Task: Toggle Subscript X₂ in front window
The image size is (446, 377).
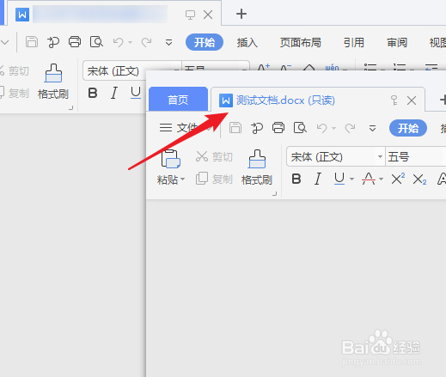Action: pyautogui.click(x=419, y=179)
